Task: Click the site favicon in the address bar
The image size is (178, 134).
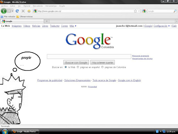Action: click(x=35, y=11)
